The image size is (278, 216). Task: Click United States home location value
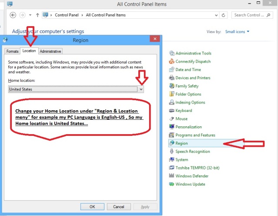tap(20, 89)
